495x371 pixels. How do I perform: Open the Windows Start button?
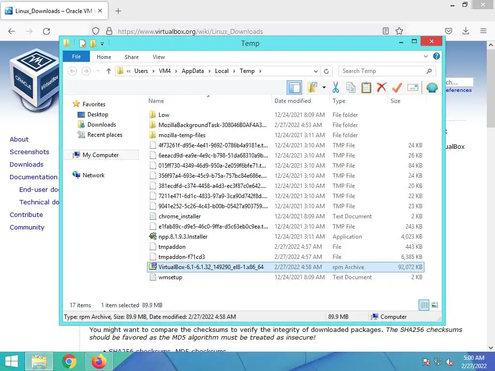click(x=11, y=361)
